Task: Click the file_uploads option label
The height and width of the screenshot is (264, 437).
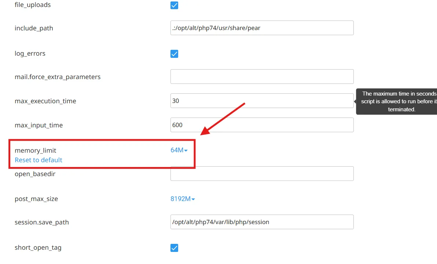Action: [33, 5]
